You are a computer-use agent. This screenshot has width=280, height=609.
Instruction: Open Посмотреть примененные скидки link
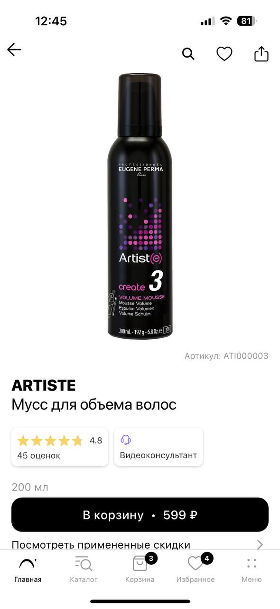pyautogui.click(x=101, y=545)
